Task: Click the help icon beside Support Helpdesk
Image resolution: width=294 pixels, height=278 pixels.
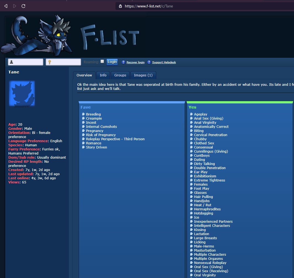Action: point(149,62)
